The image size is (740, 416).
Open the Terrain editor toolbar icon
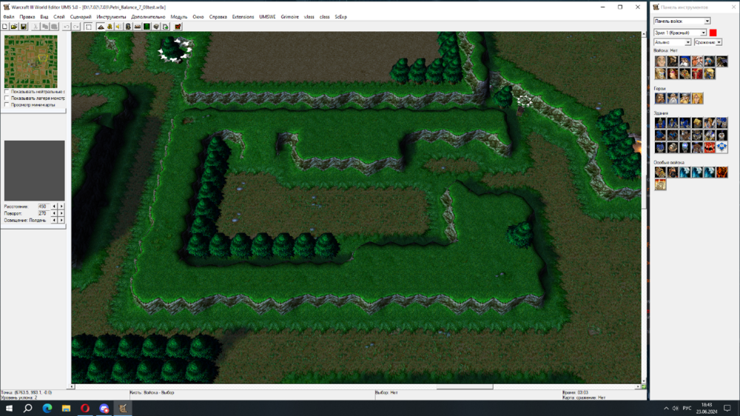click(x=101, y=27)
